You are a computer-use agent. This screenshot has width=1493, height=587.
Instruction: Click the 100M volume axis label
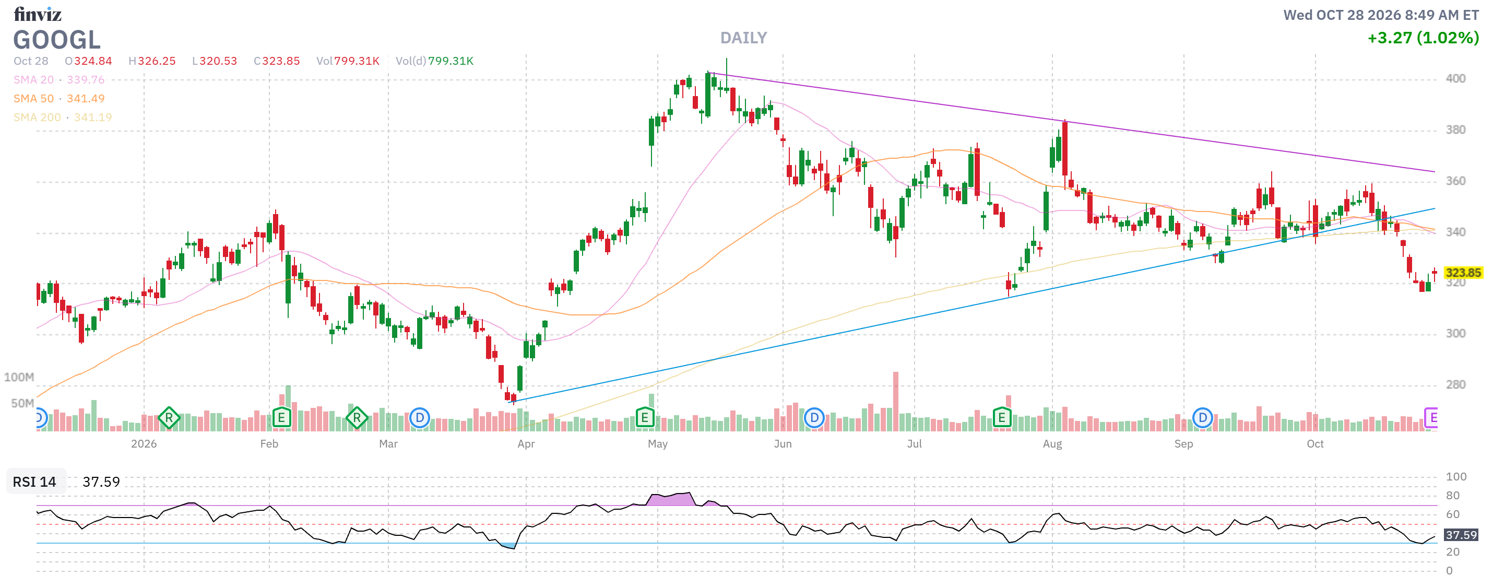[19, 377]
